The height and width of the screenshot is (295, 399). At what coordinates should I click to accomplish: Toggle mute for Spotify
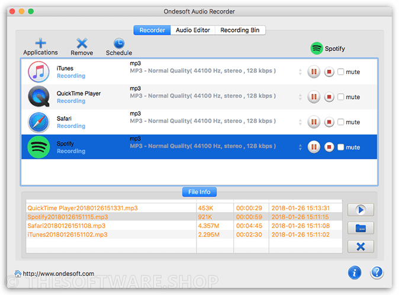click(x=340, y=147)
